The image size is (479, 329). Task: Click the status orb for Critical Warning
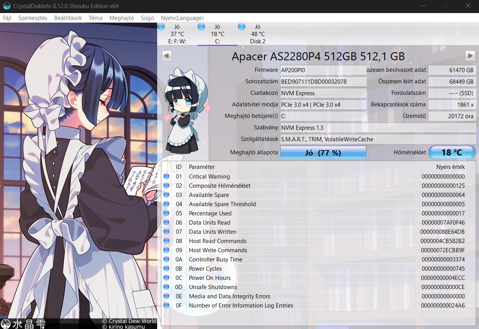[x=166, y=177]
